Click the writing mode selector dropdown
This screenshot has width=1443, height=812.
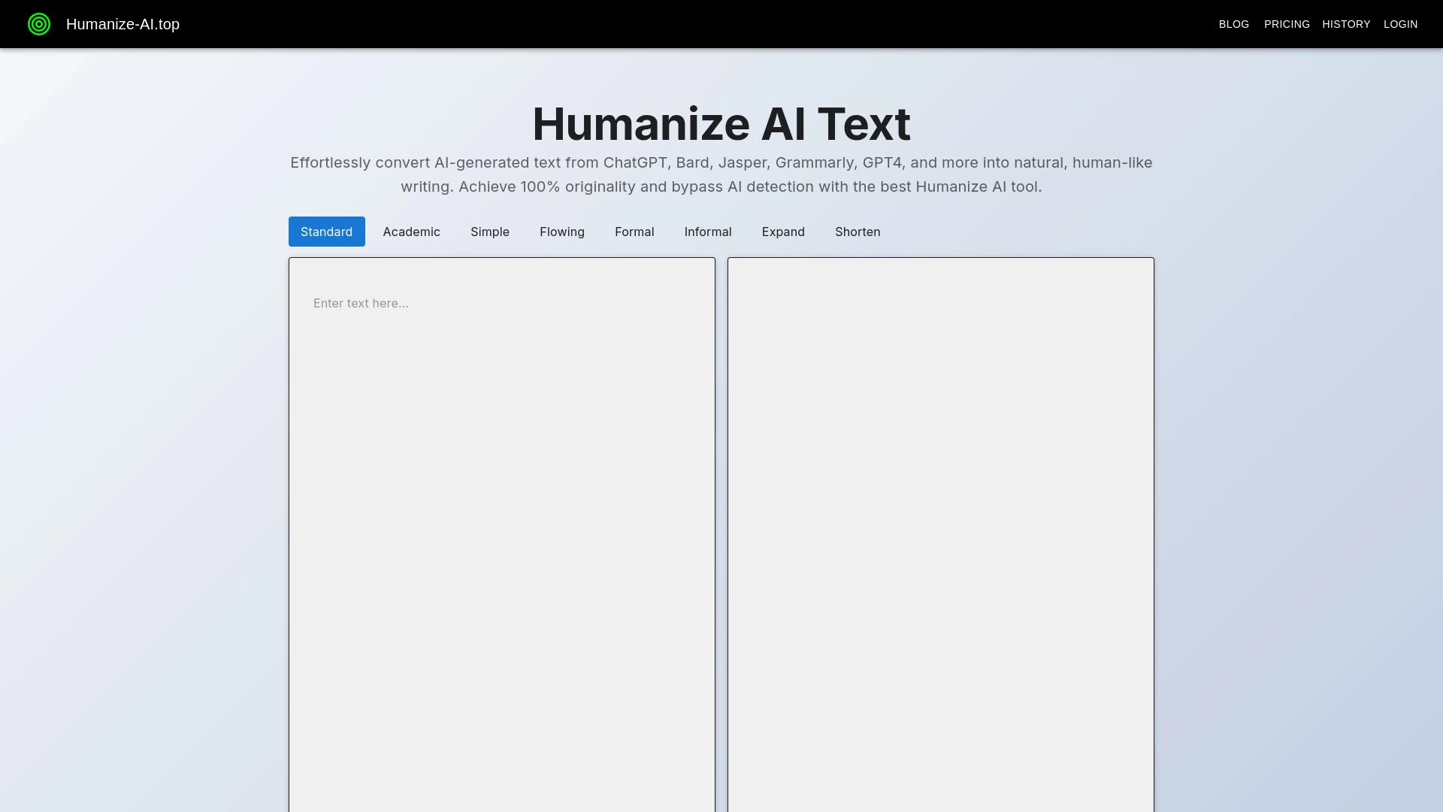[x=327, y=231]
